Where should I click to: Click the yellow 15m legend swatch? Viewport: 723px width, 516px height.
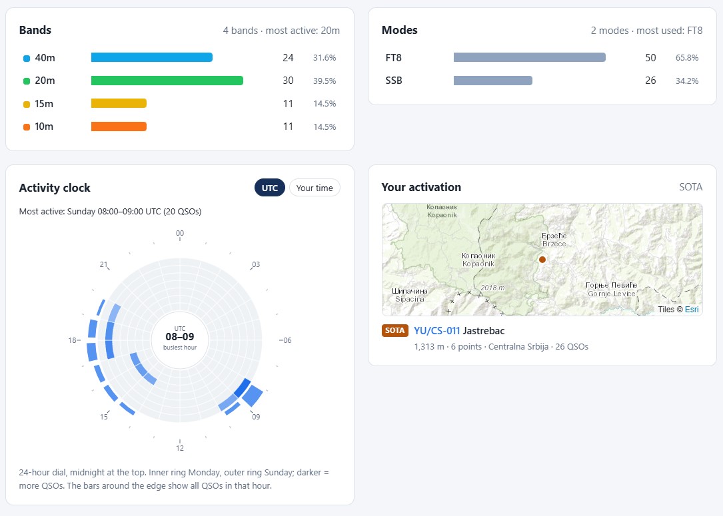(27, 104)
